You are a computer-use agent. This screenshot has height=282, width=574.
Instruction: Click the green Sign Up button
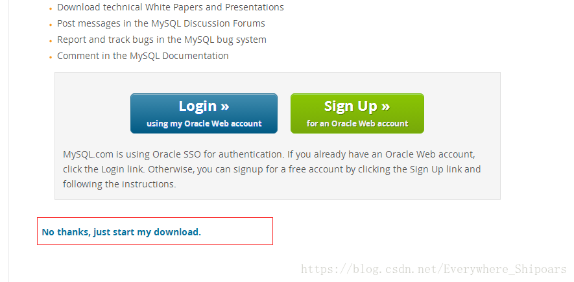pyautogui.click(x=357, y=113)
